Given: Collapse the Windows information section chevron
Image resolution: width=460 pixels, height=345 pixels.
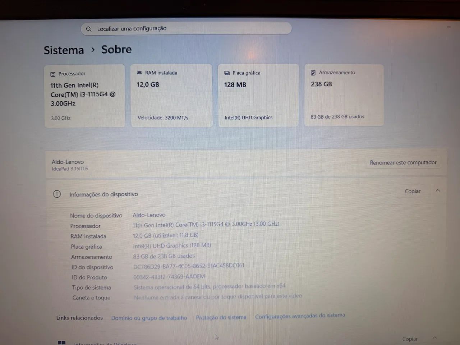Looking at the screenshot, I should pos(435,337).
